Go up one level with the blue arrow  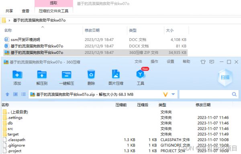pos(7,94)
